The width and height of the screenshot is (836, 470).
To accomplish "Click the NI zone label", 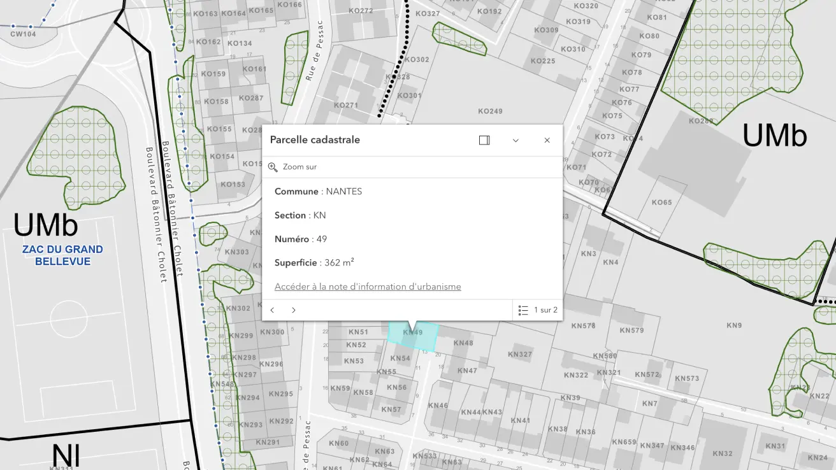I will (x=66, y=456).
